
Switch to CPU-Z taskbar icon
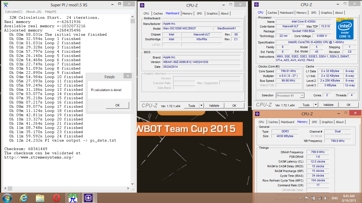tap(88, 198)
